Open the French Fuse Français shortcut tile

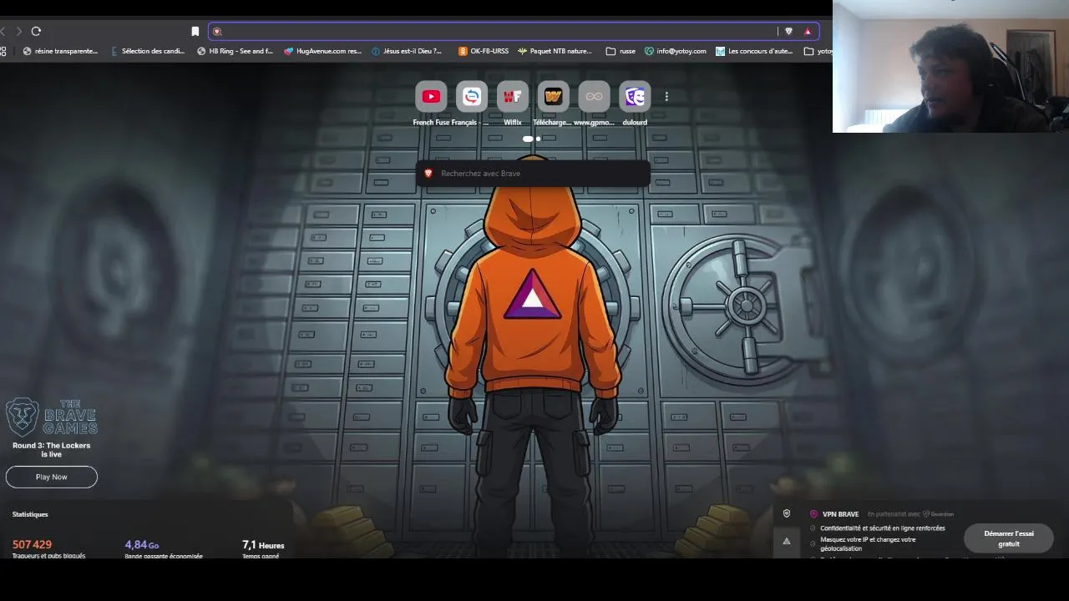472,97
